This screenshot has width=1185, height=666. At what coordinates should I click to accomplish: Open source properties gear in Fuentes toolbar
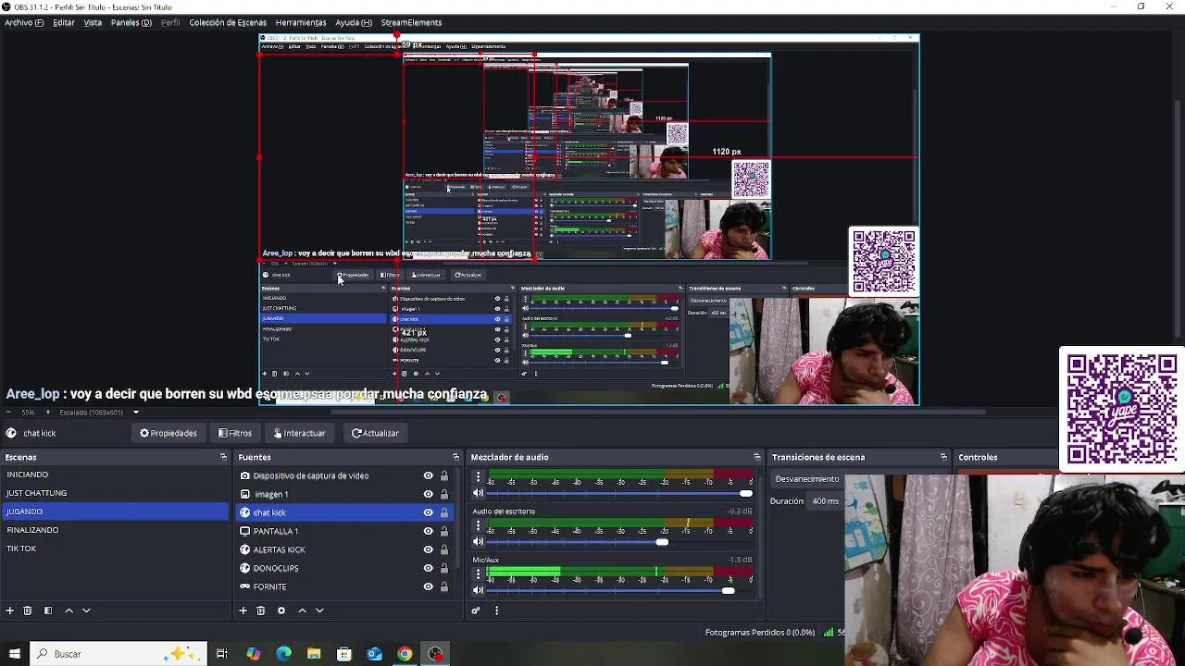[x=281, y=610]
